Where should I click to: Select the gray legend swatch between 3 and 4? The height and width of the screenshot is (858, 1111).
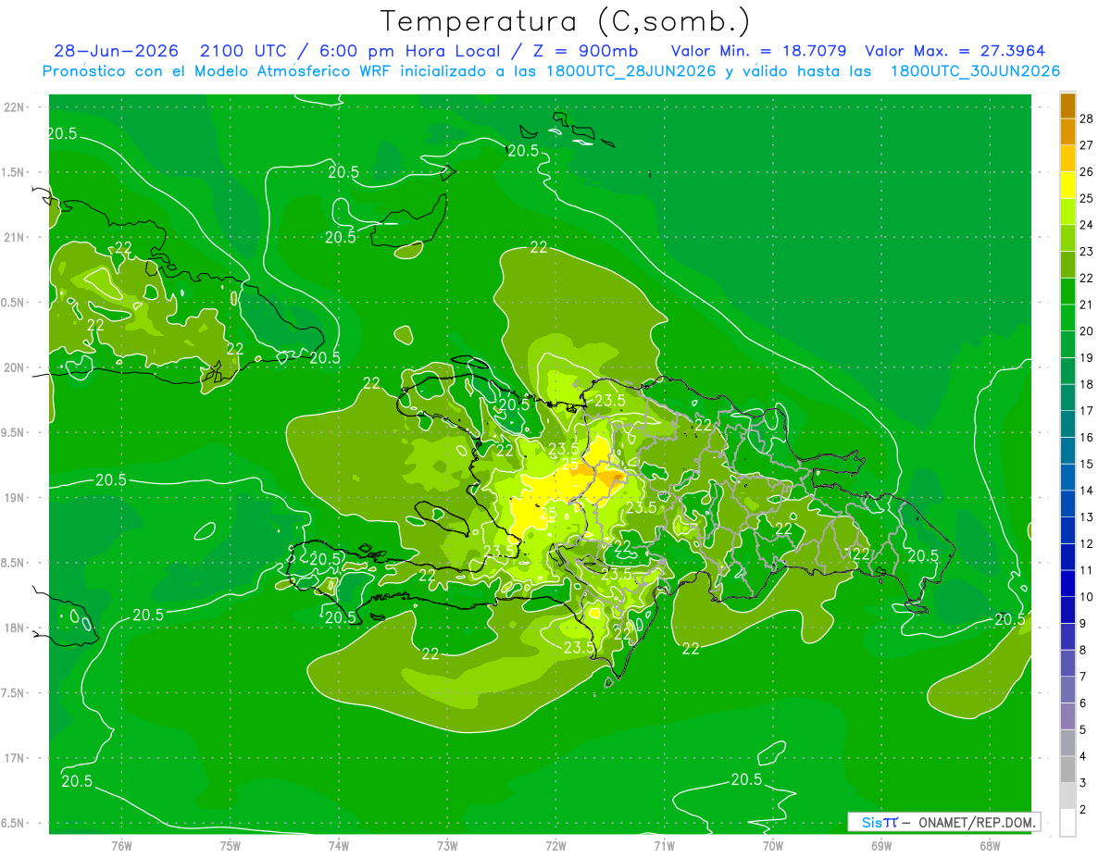[x=1067, y=770]
